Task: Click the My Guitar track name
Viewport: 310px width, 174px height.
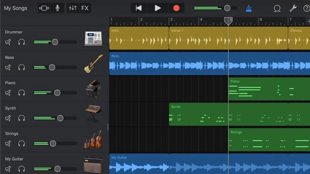Action: [x=14, y=159]
